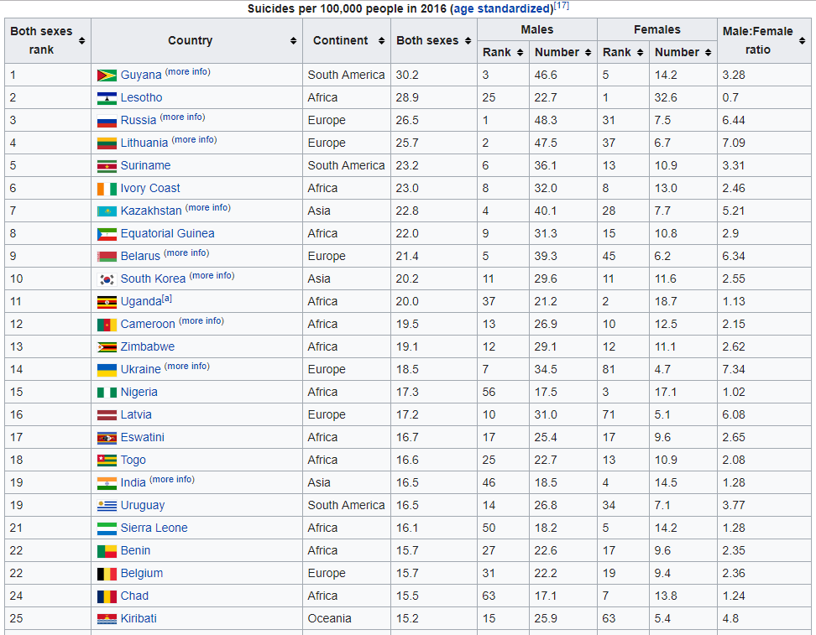The height and width of the screenshot is (635, 816).
Task: Sort by Males Number column
Action: coord(588,52)
